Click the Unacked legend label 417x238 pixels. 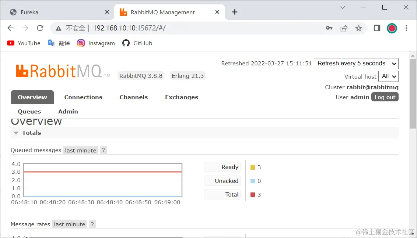tap(222, 181)
